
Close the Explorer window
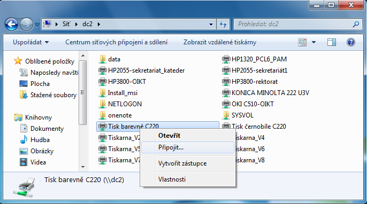click(x=351, y=5)
